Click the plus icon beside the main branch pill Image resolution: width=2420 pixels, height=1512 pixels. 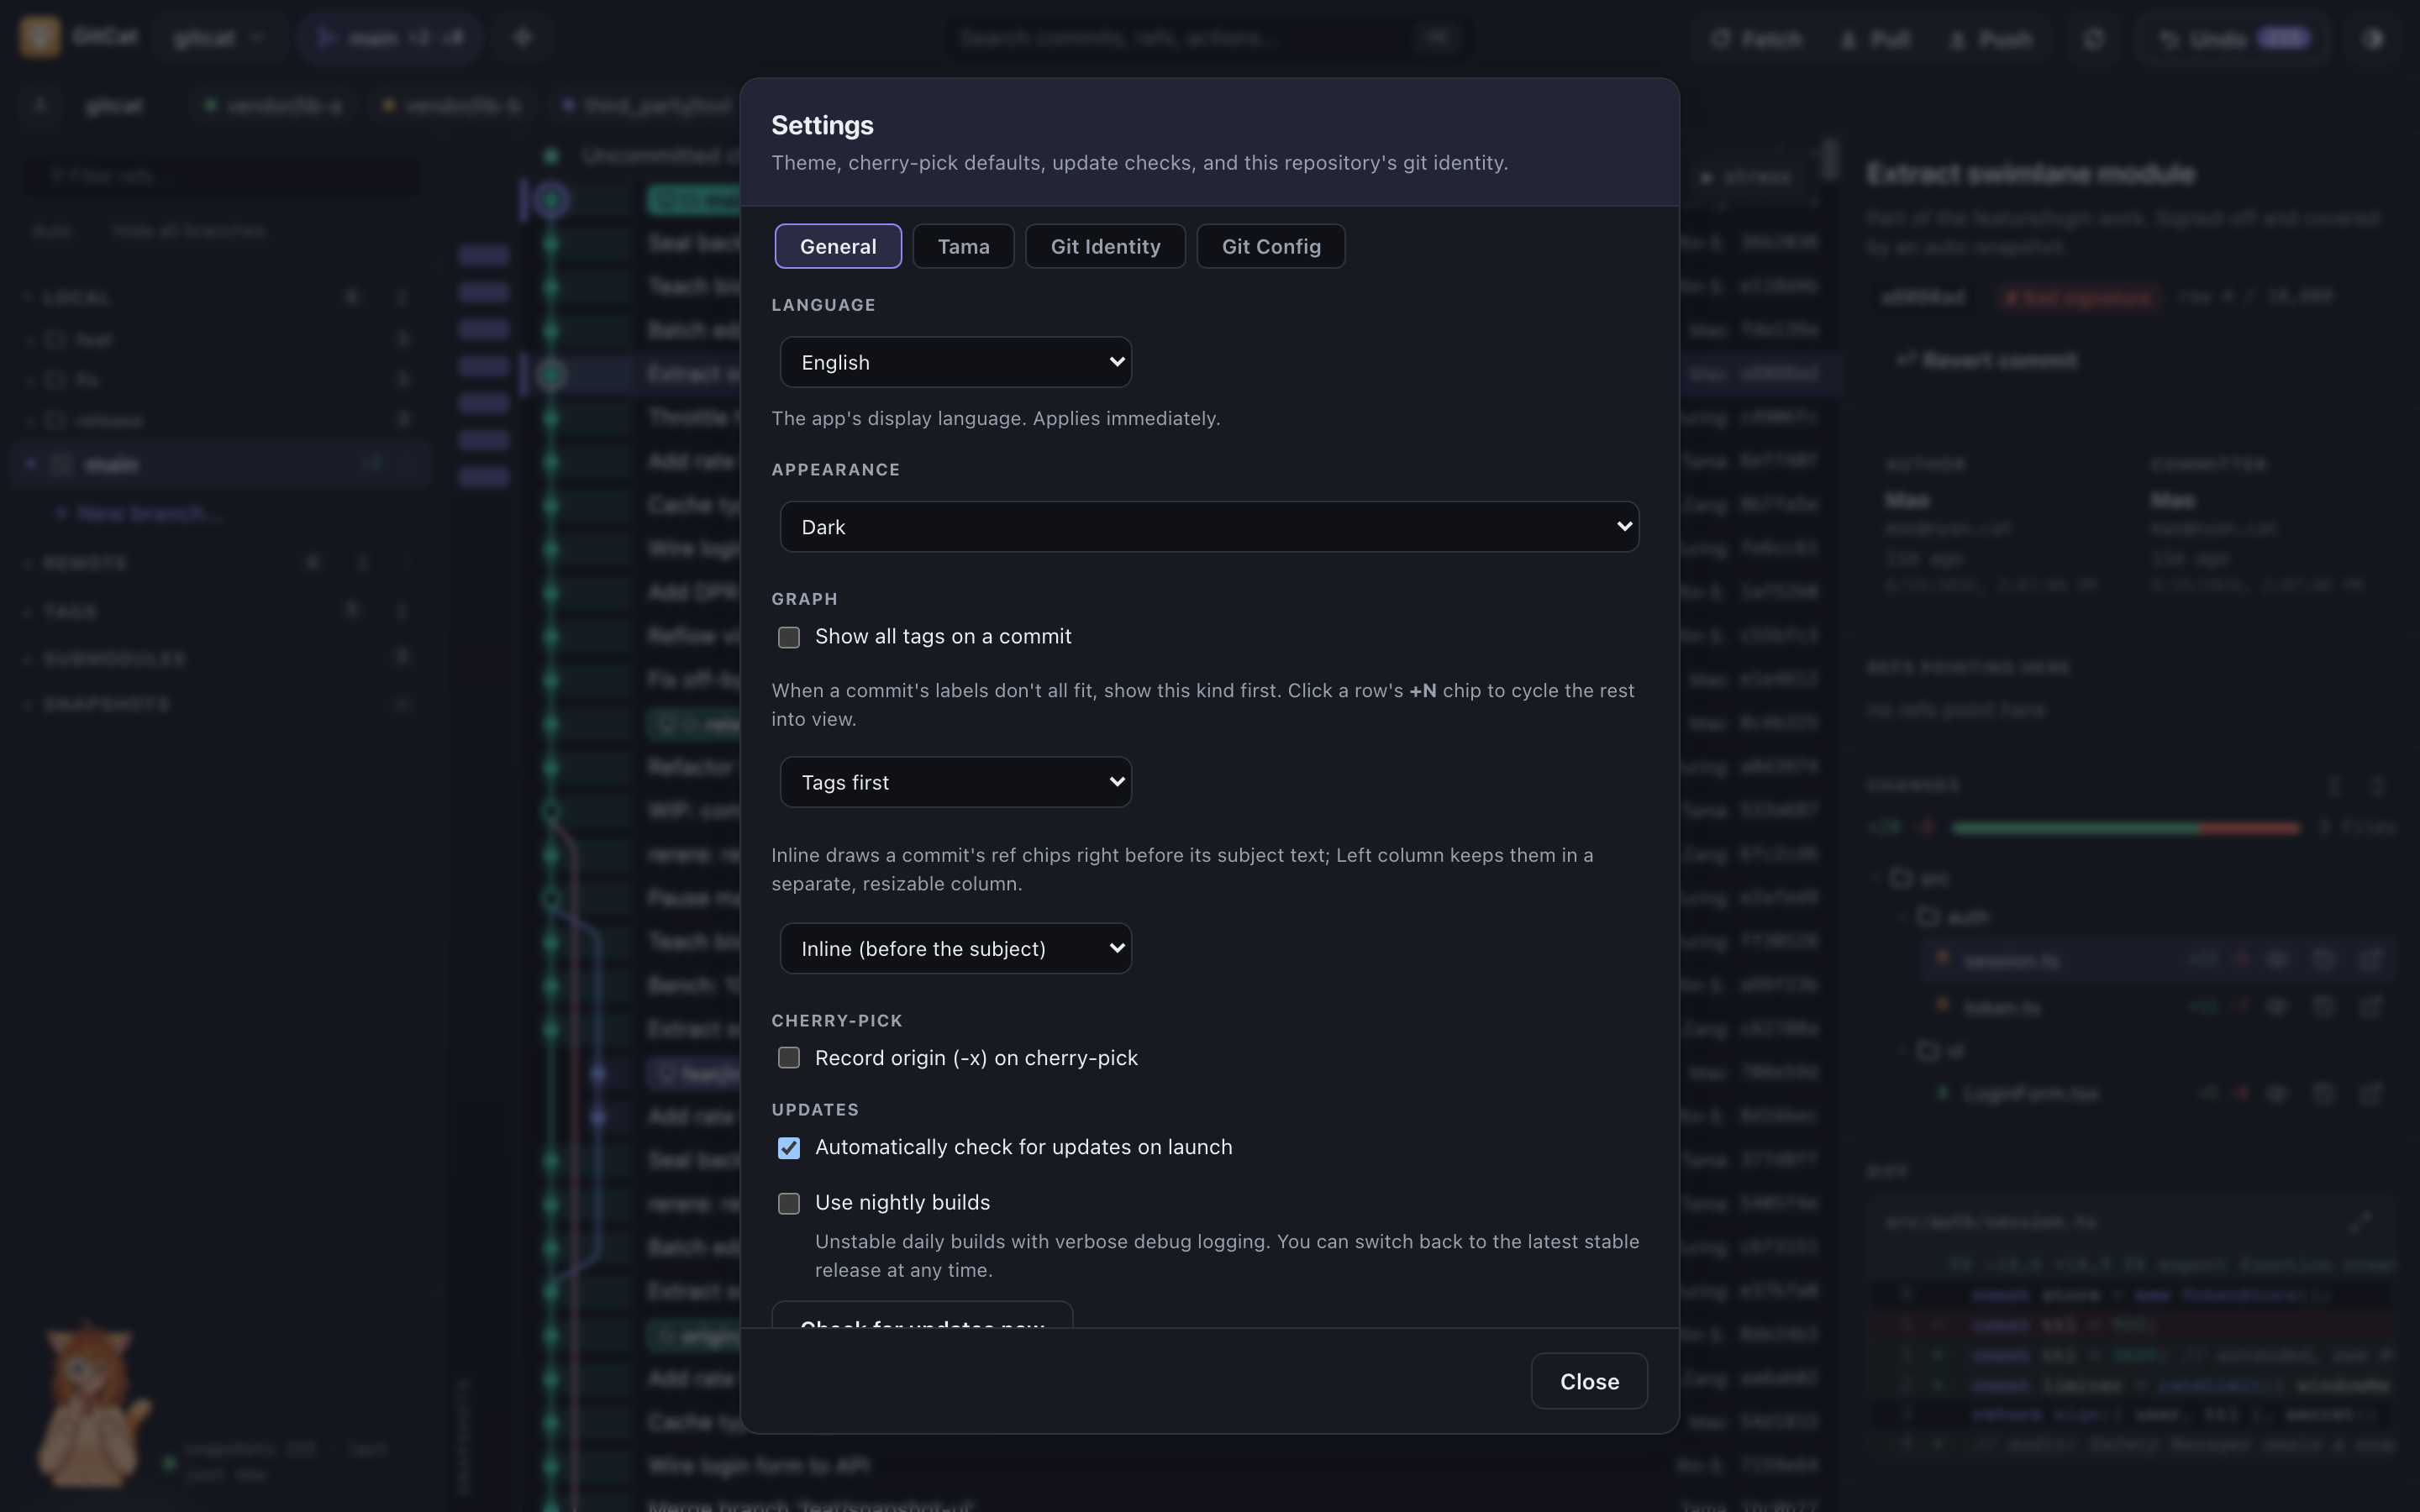[x=523, y=38]
